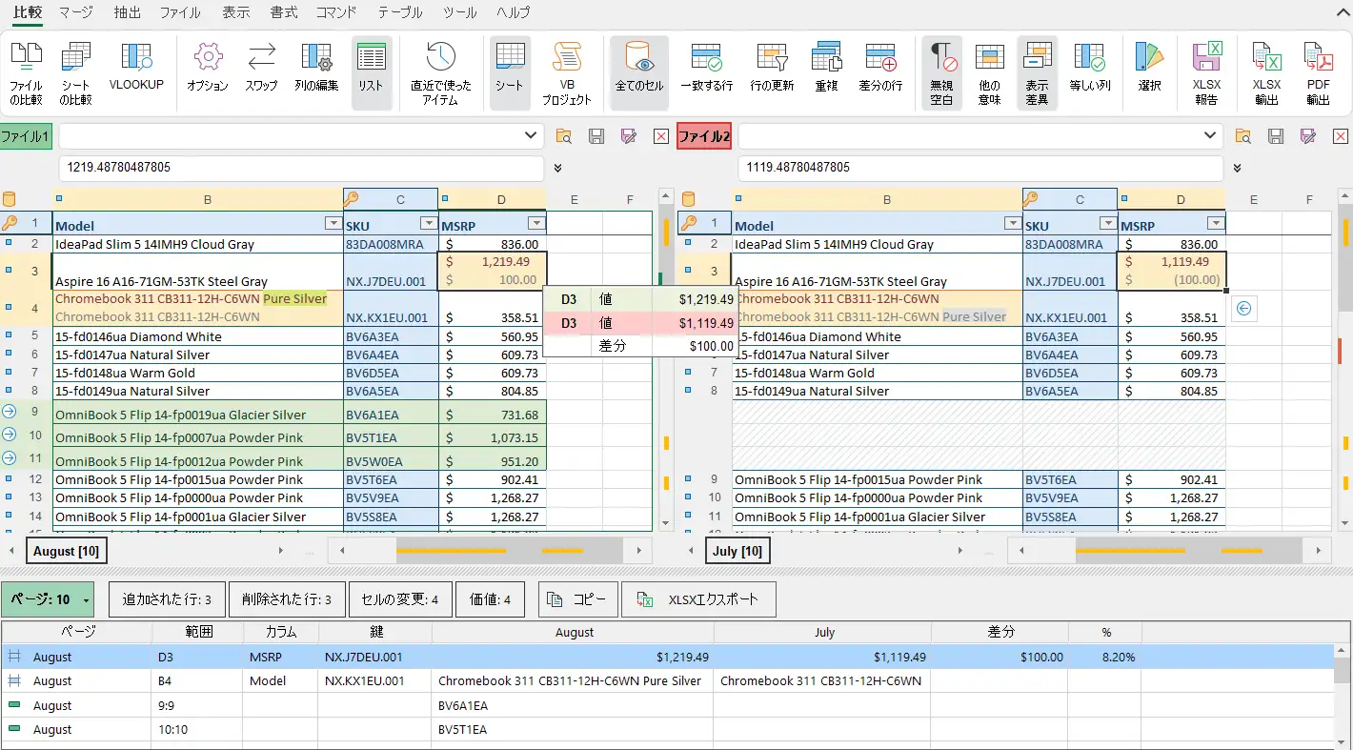Open the 抽出 menu tab

tap(127, 13)
